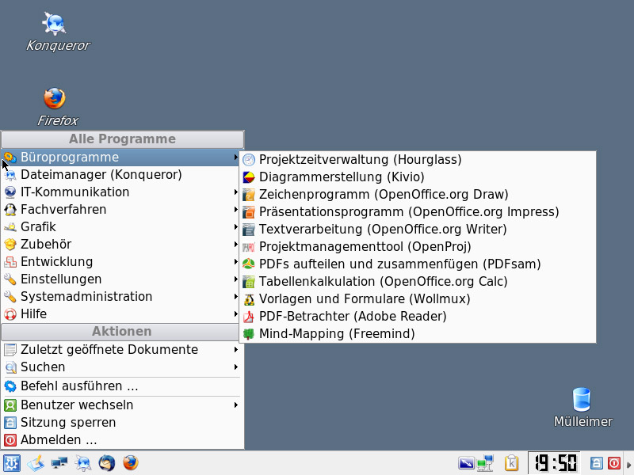Image resolution: width=634 pixels, height=475 pixels.
Task: Expand the Grafik submenu arrow
Action: click(235, 226)
